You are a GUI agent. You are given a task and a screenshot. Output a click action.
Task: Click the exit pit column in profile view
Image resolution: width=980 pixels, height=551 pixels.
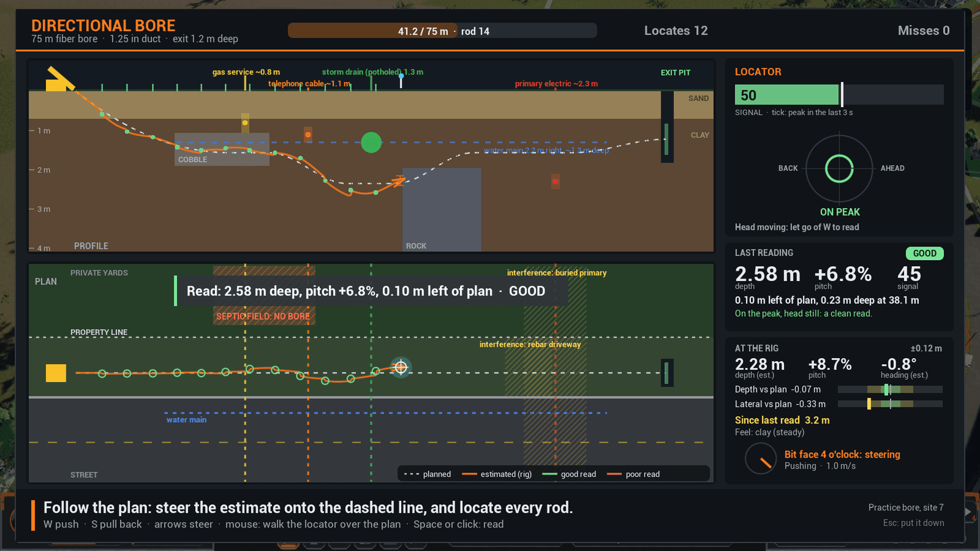point(667,127)
